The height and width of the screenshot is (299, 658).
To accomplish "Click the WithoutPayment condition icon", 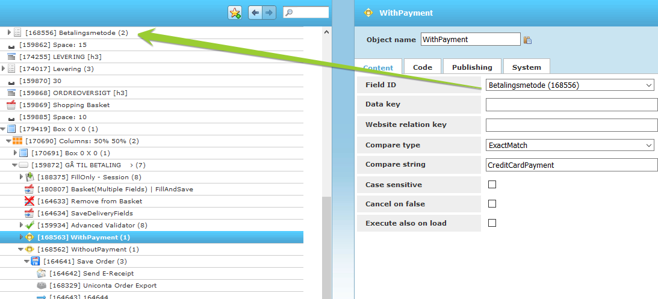I will coord(29,249).
